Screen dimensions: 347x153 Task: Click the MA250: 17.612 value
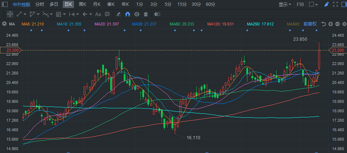pos(260,24)
